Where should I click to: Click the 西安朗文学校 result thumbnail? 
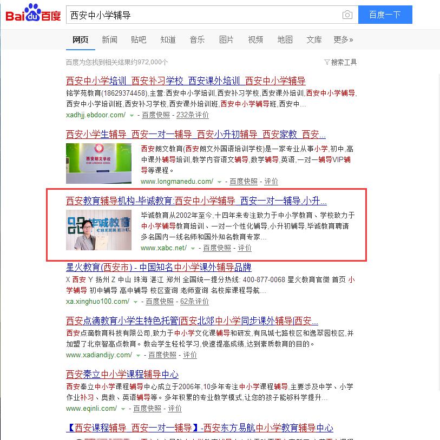click(98, 163)
